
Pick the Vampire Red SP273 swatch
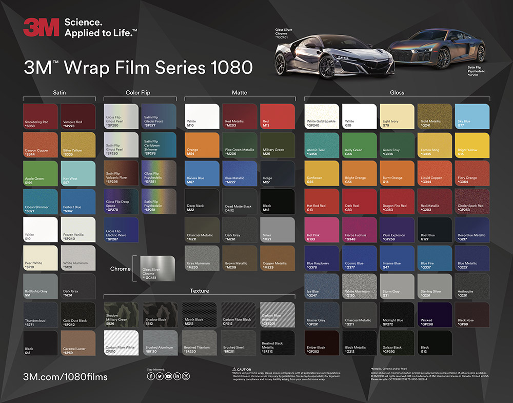[x=78, y=116]
